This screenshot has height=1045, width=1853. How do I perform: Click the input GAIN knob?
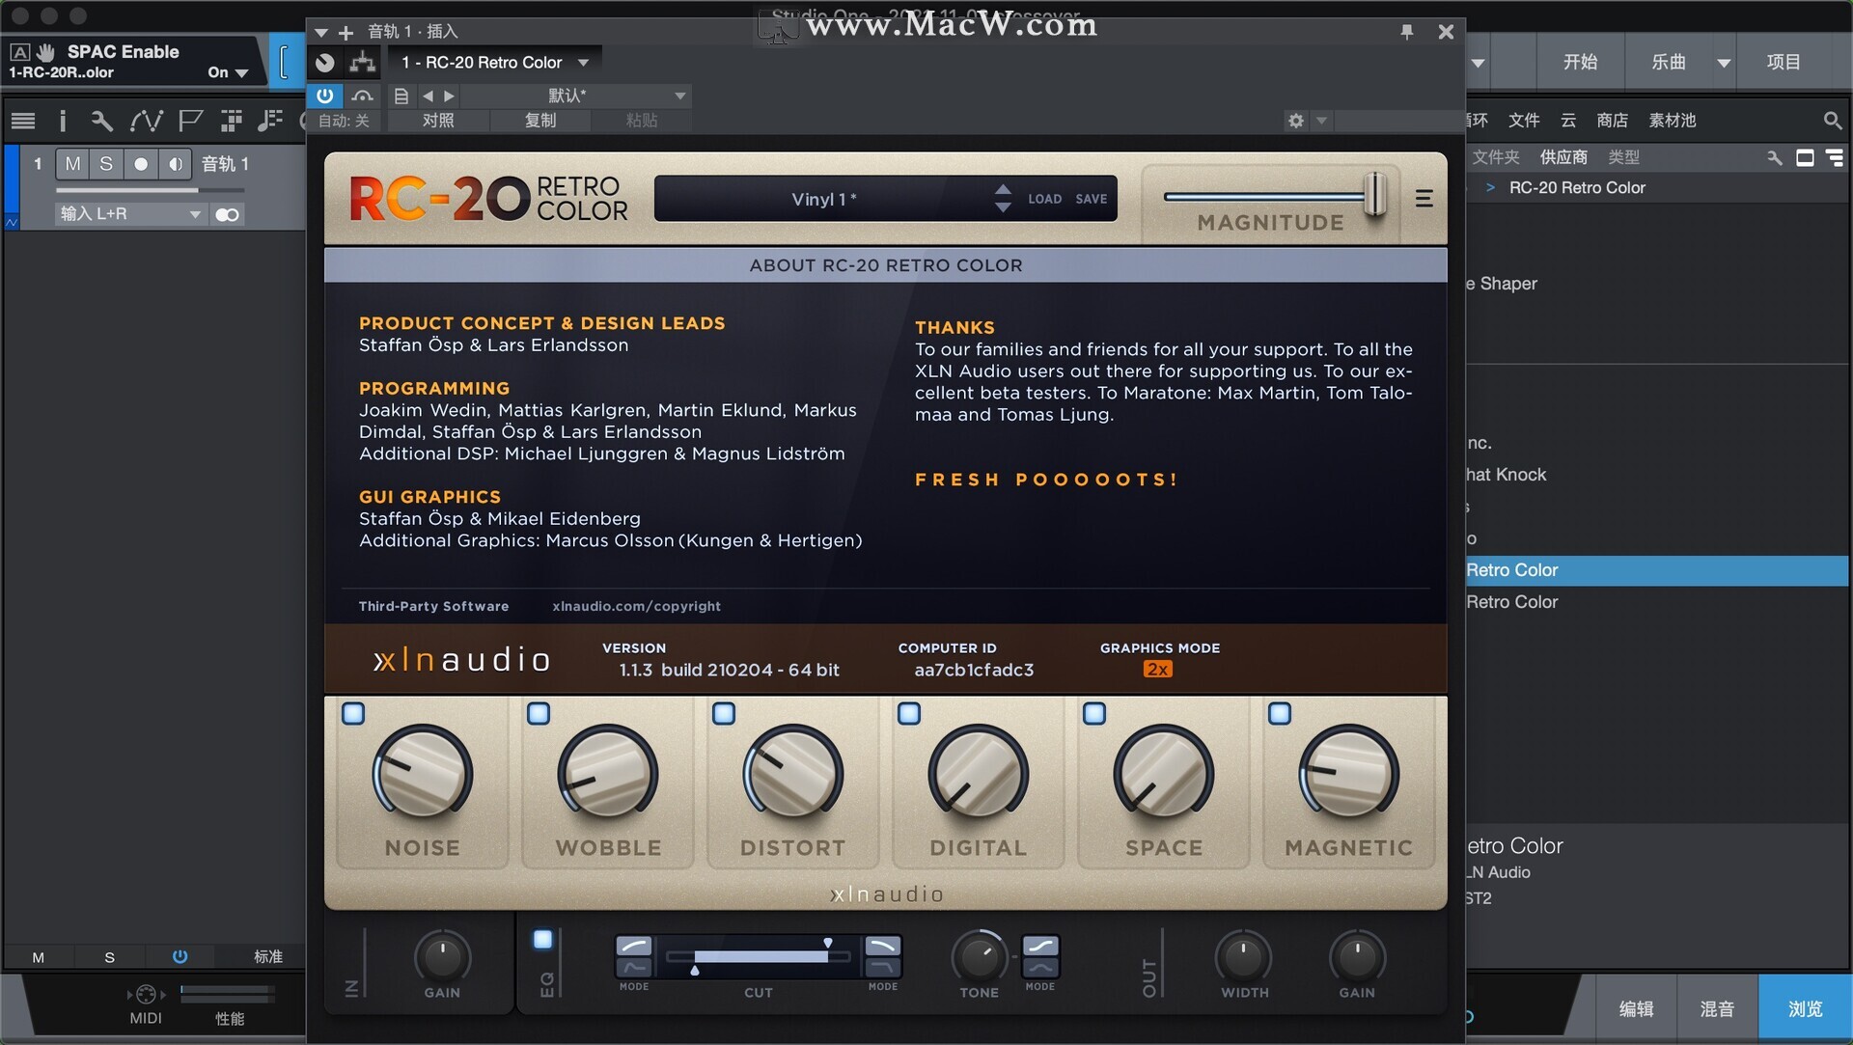coord(442,957)
